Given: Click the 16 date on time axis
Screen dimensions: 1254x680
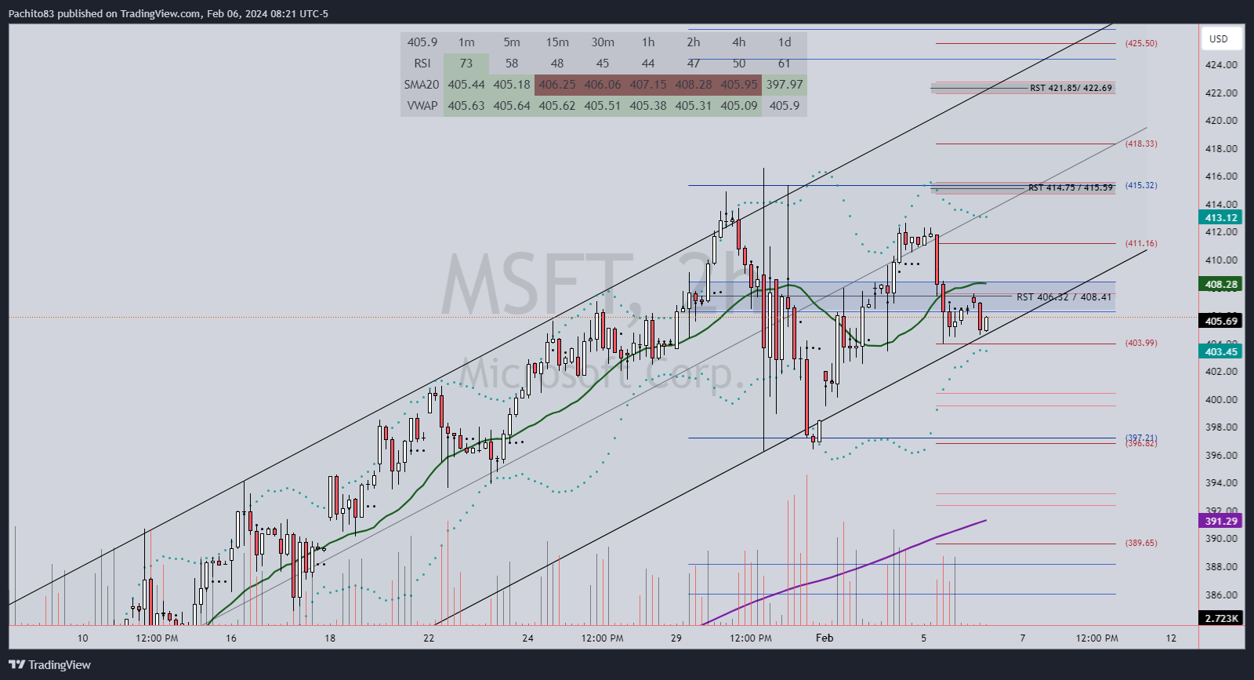Looking at the screenshot, I should [231, 638].
